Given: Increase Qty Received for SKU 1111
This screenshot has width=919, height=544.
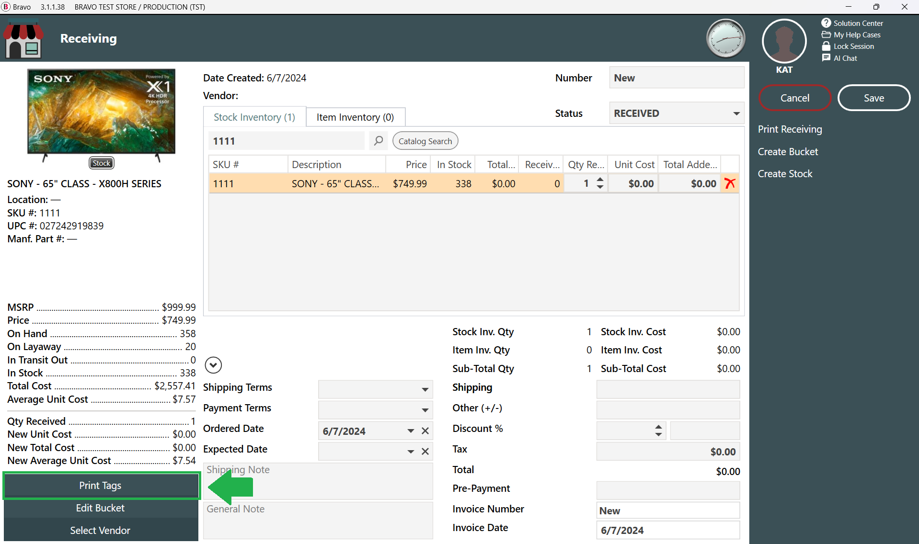Looking at the screenshot, I should coord(600,180).
